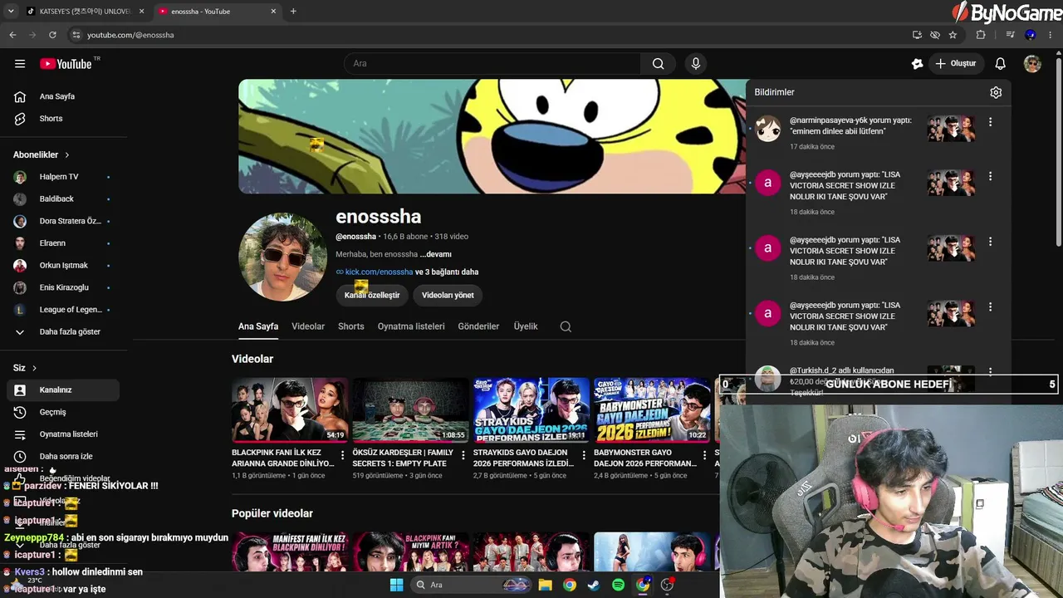Screen dimensions: 1063x598
Task: Expand the Abonelikler section chevron
Action: pyautogui.click(x=67, y=154)
